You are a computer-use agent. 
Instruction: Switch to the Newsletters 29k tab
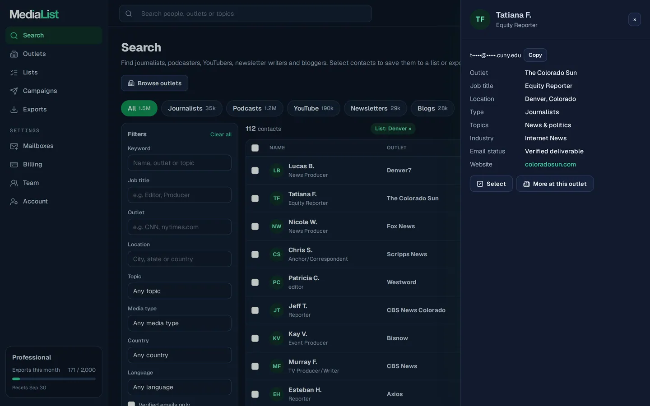tap(376, 108)
